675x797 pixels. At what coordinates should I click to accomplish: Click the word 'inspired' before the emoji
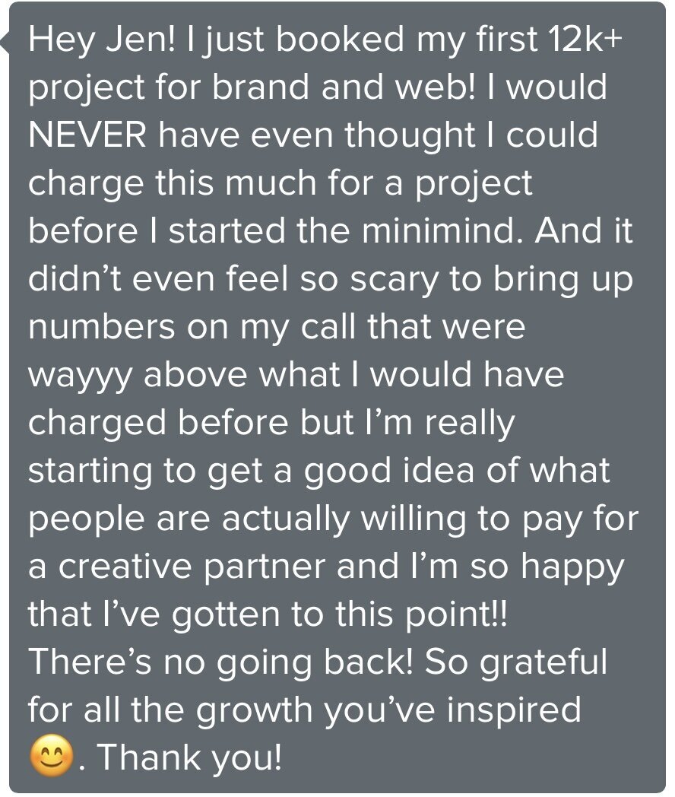click(514, 710)
